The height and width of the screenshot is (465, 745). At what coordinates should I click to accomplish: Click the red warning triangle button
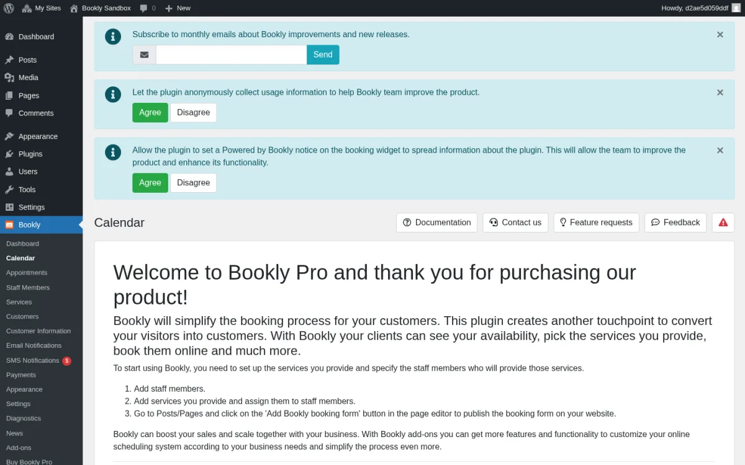[x=723, y=223]
